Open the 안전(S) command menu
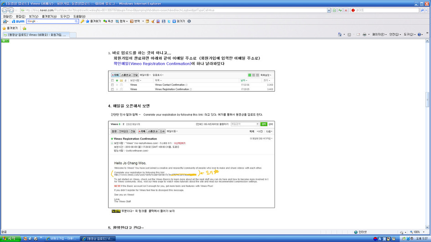This screenshot has height=242, width=431. (395, 35)
